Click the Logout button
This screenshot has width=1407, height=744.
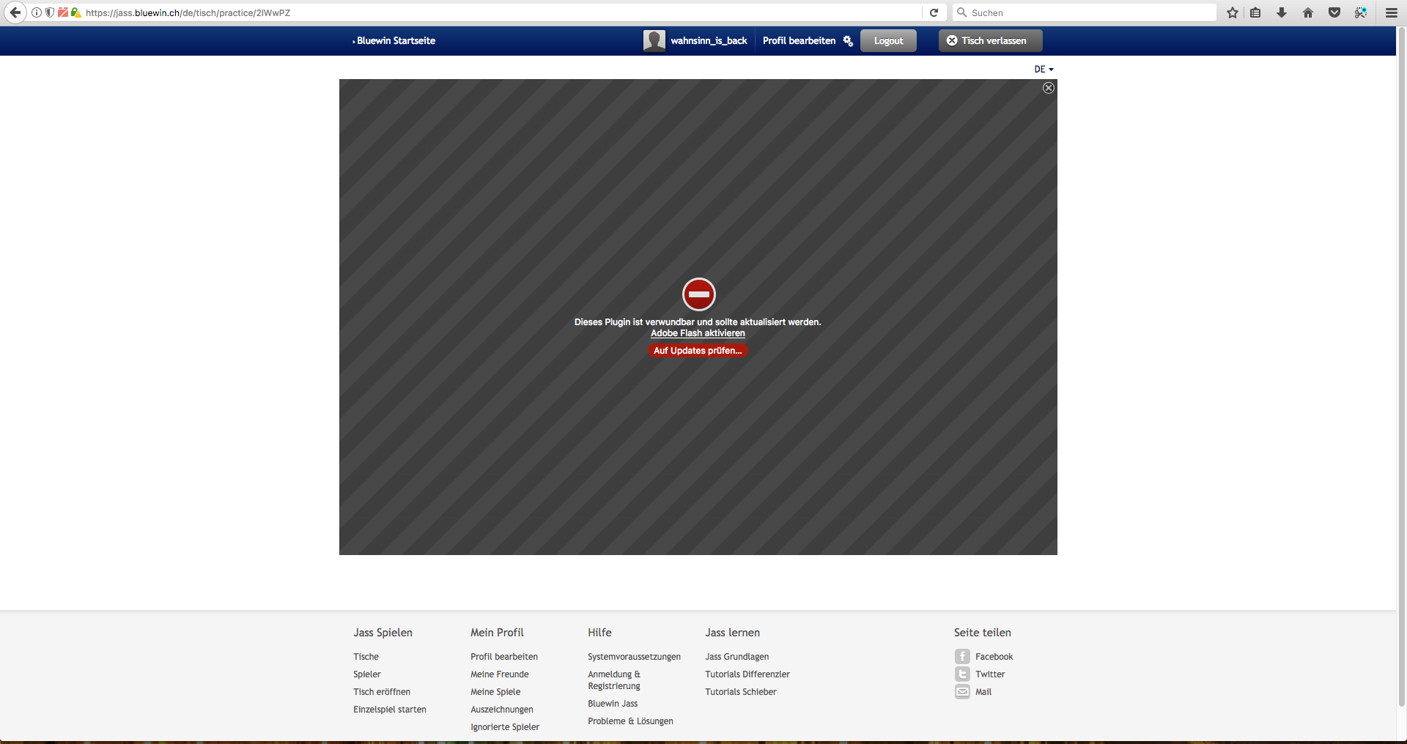point(888,41)
